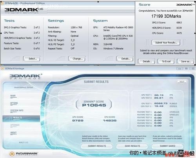Click SAVE RESULTS button in Vantage
Screen dimensions: 196x158
[x=132, y=146]
